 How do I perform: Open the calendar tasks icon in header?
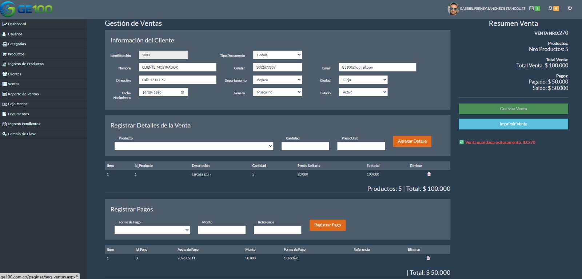[x=531, y=8]
